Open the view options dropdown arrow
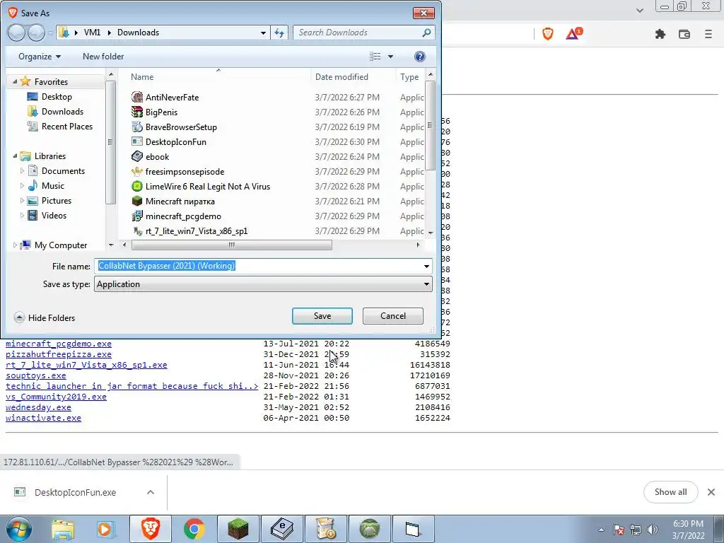The width and height of the screenshot is (724, 543). point(390,57)
